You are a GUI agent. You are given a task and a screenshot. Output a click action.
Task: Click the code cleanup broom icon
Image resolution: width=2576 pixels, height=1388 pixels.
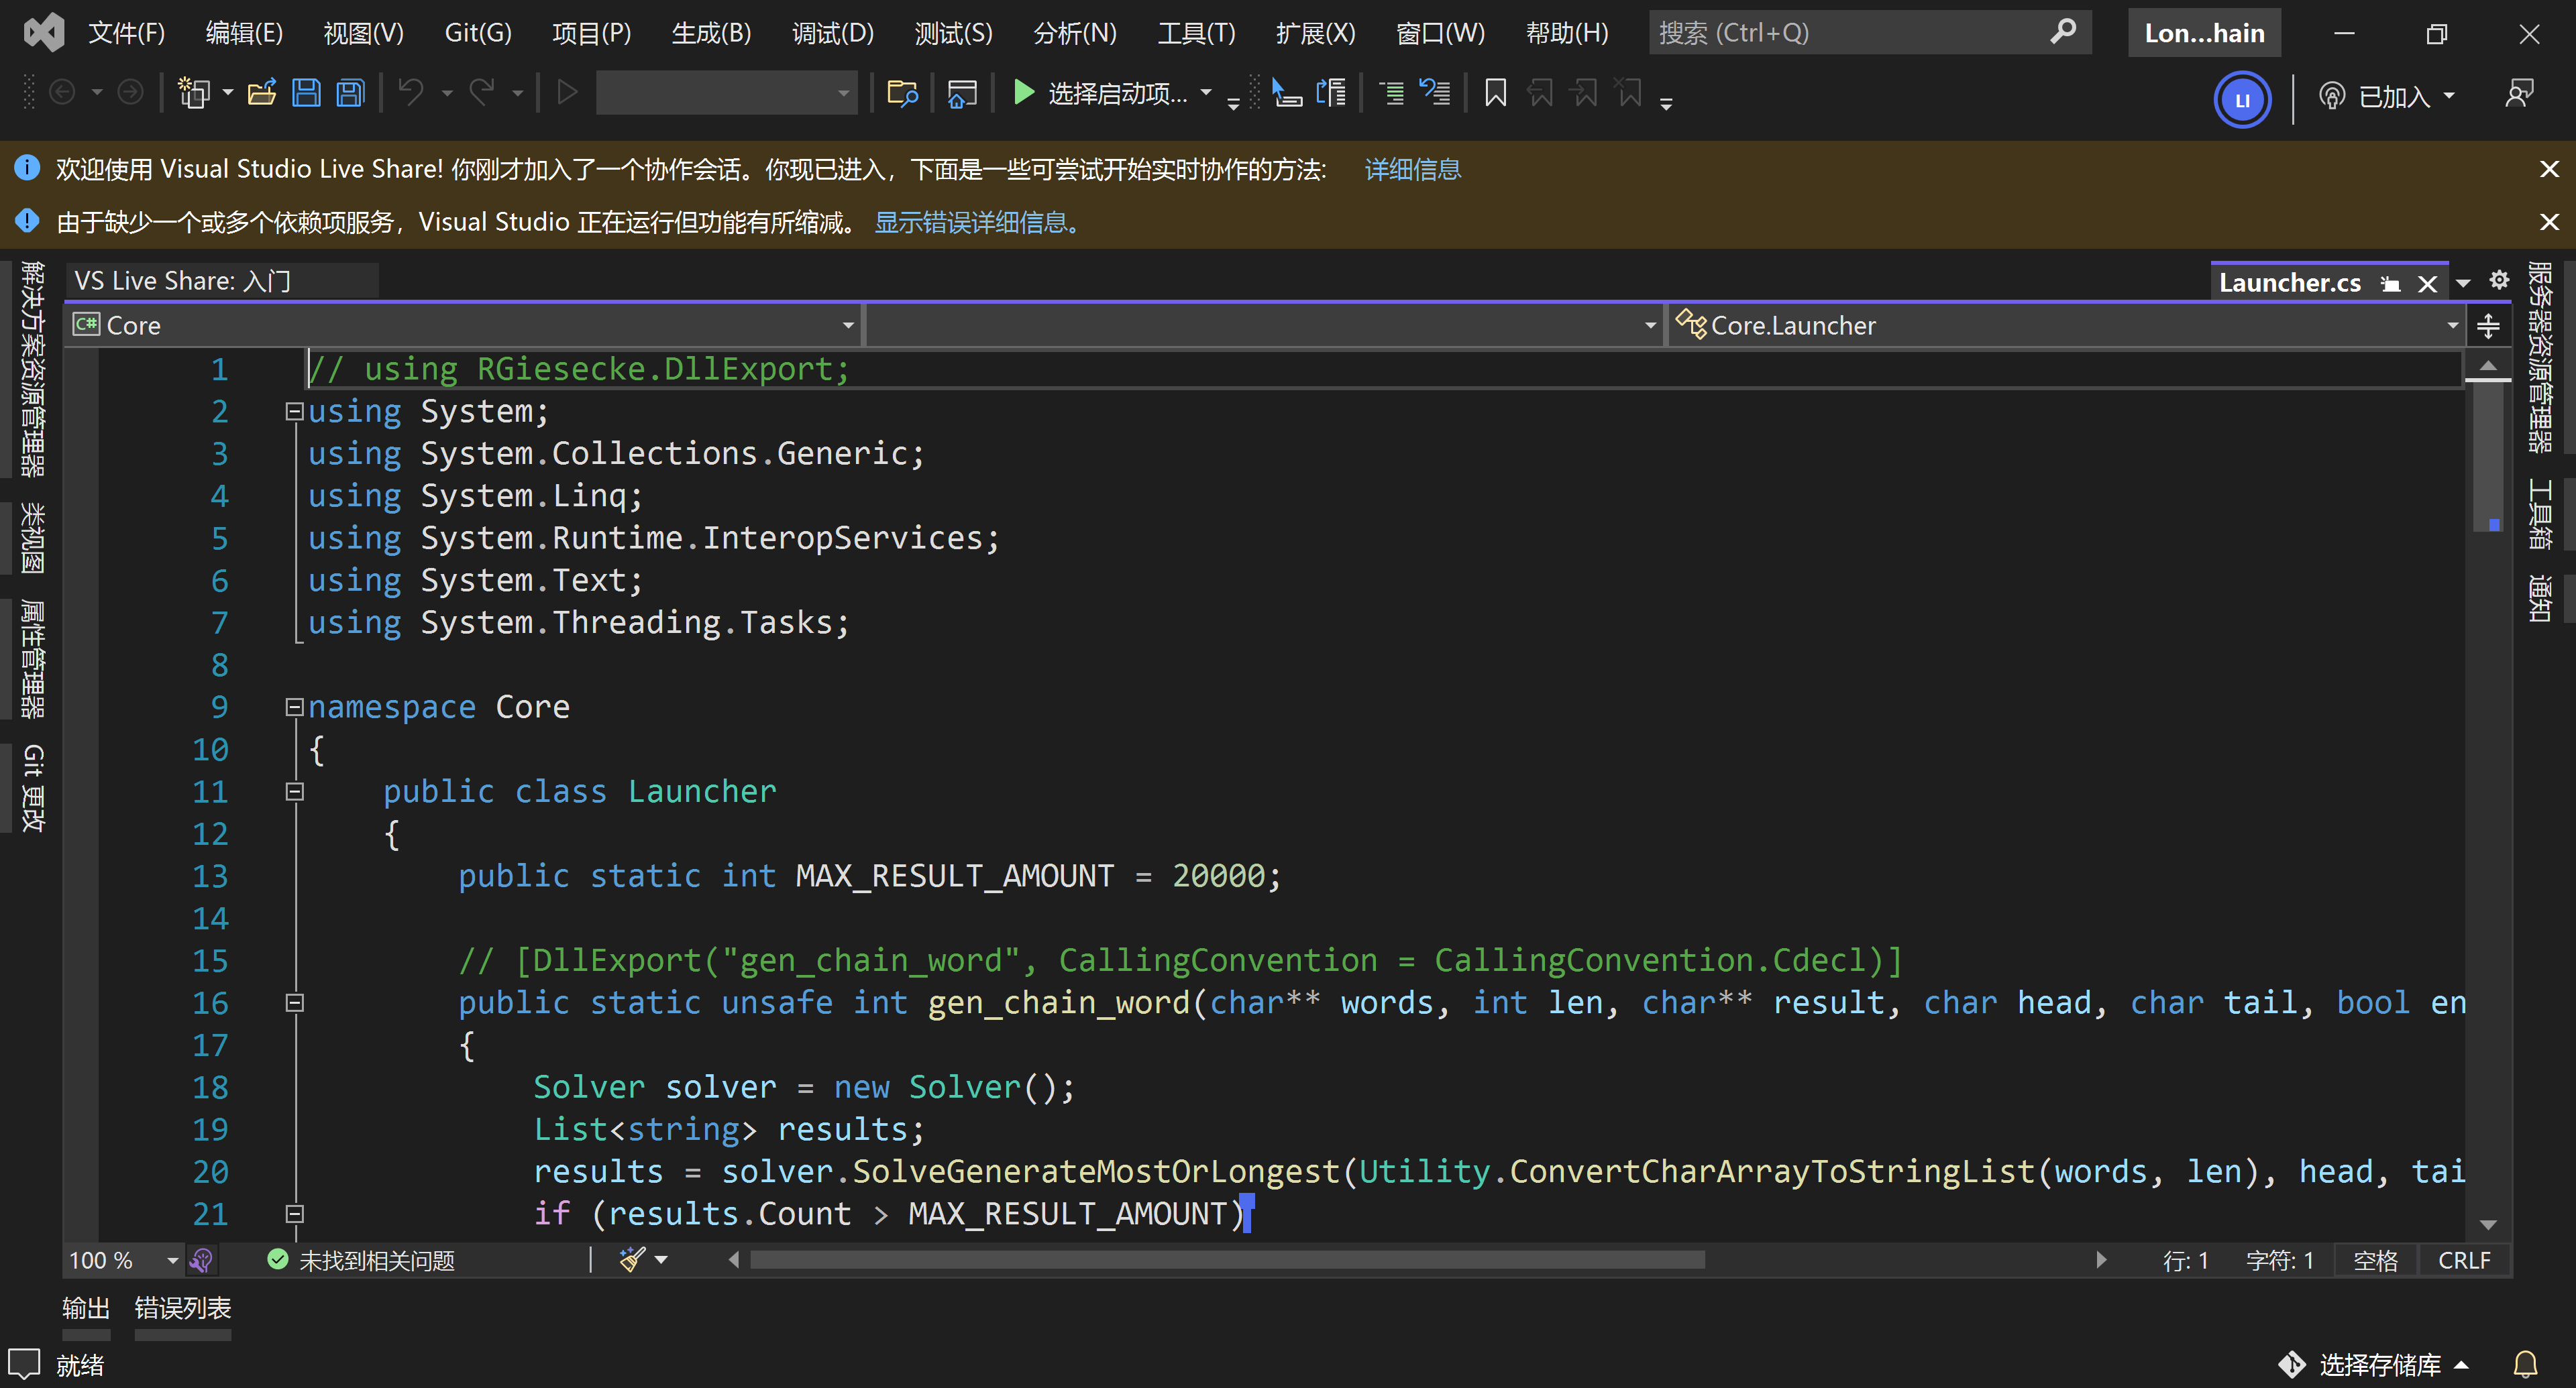tap(632, 1259)
